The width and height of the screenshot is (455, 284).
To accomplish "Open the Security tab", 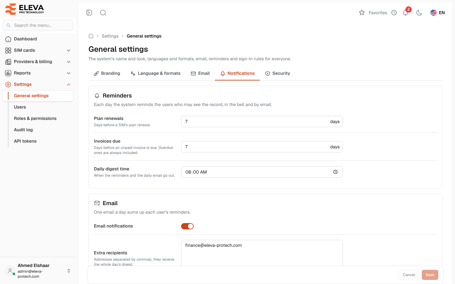I will coord(277,73).
